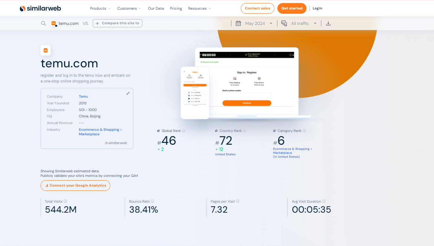434x246 pixels.
Task: Click the Similarweb watermark in company card
Action: point(116,143)
